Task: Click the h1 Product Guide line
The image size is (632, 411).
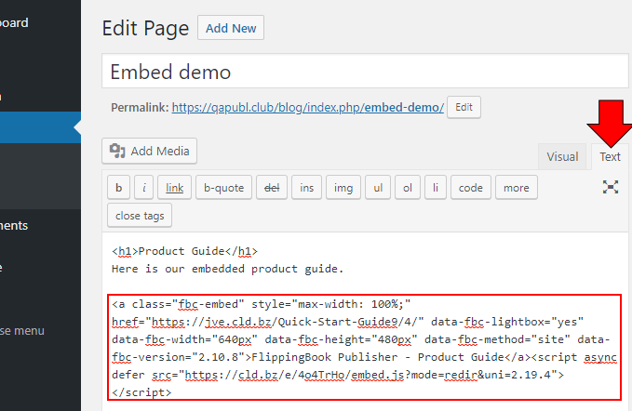Action: click(x=184, y=251)
